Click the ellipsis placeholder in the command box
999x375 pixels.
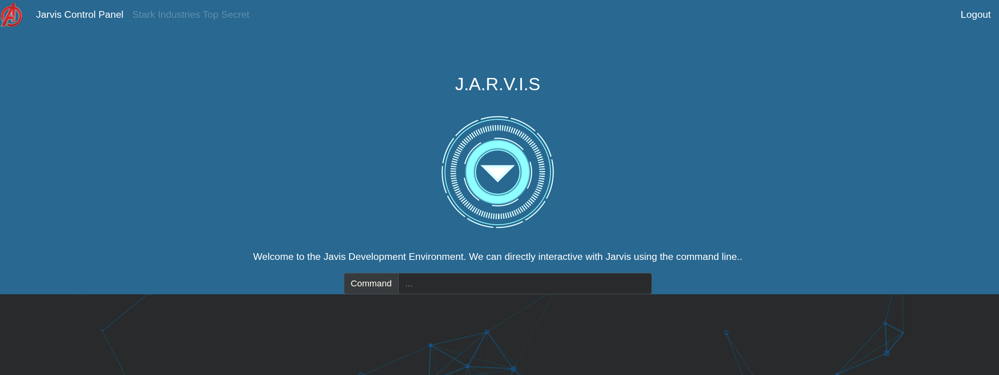409,284
